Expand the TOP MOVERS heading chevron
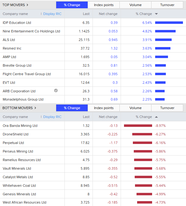This screenshot has height=206, width=186. 27,5
